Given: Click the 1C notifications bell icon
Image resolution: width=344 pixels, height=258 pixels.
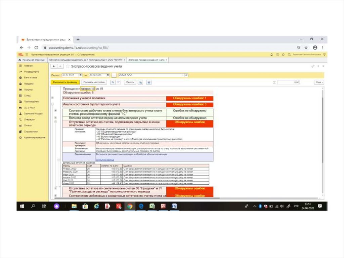Looking at the screenshot, I should [x=271, y=54].
